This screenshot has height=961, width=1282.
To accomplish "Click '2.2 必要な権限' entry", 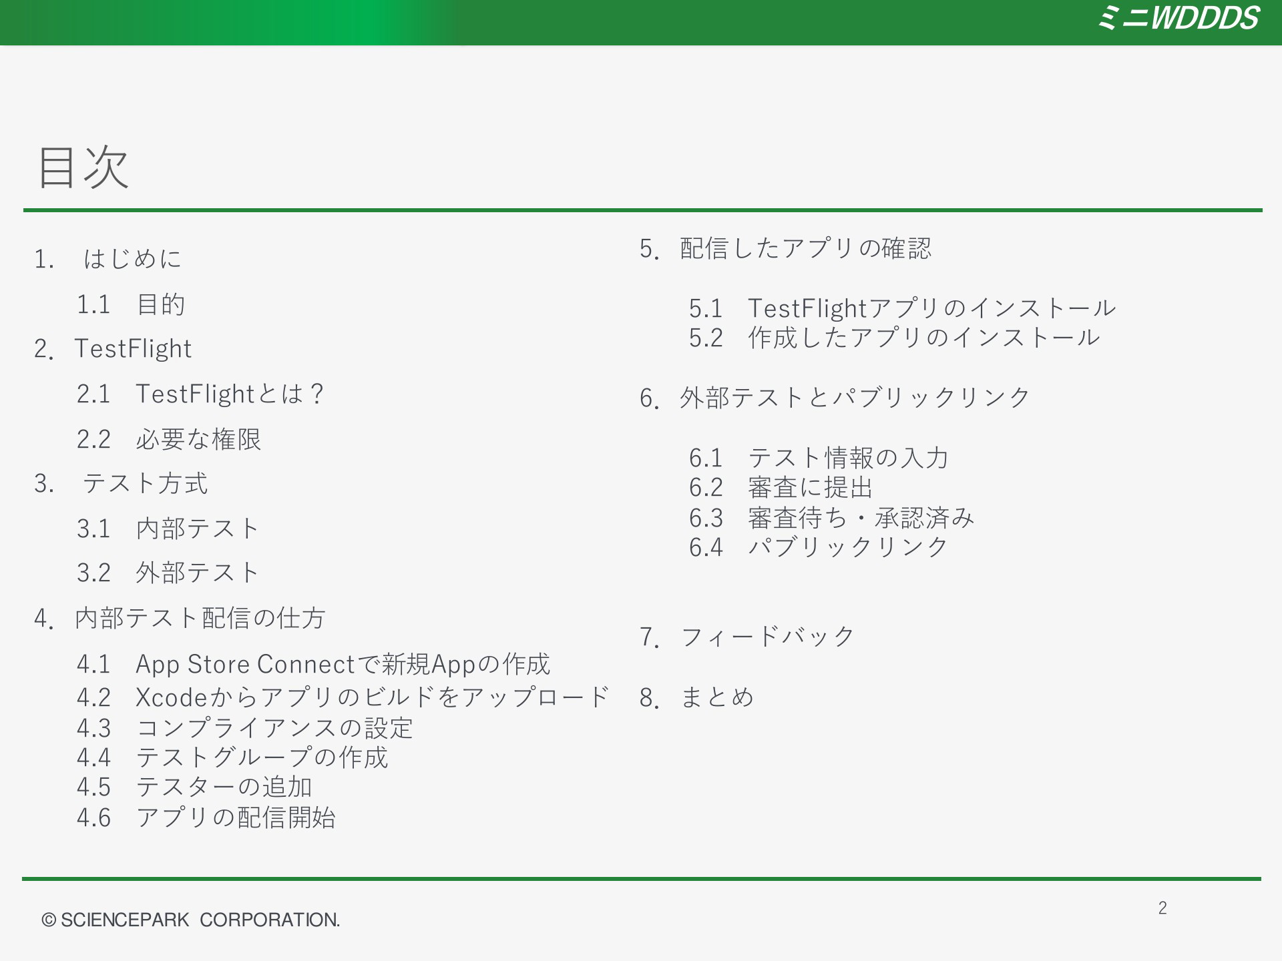I will [x=169, y=439].
